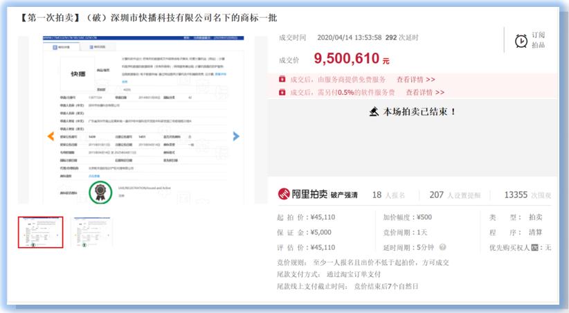569x313 pixels.
Task: Click the 程序 清算 text
Action: (516, 233)
